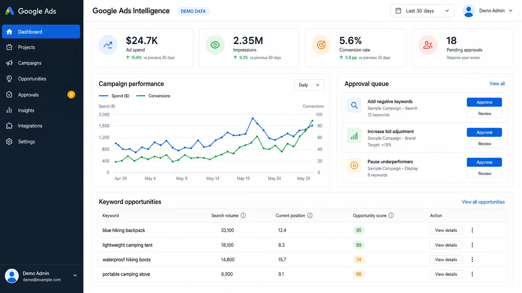Click the Conversions green legend entry
The width and height of the screenshot is (522, 293).
coord(153,96)
